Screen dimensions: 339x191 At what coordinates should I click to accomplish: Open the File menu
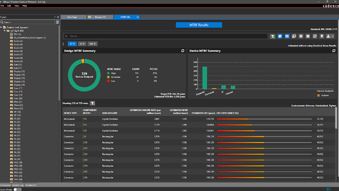tap(2, 6)
